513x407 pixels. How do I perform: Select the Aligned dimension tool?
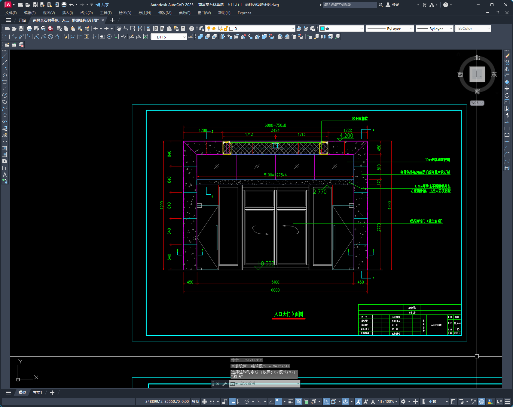[x=14, y=37]
